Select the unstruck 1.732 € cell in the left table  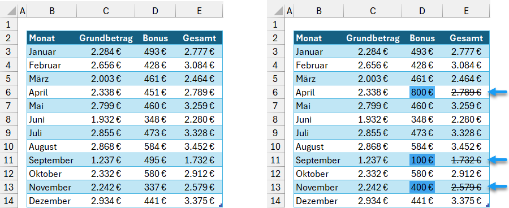pos(199,161)
